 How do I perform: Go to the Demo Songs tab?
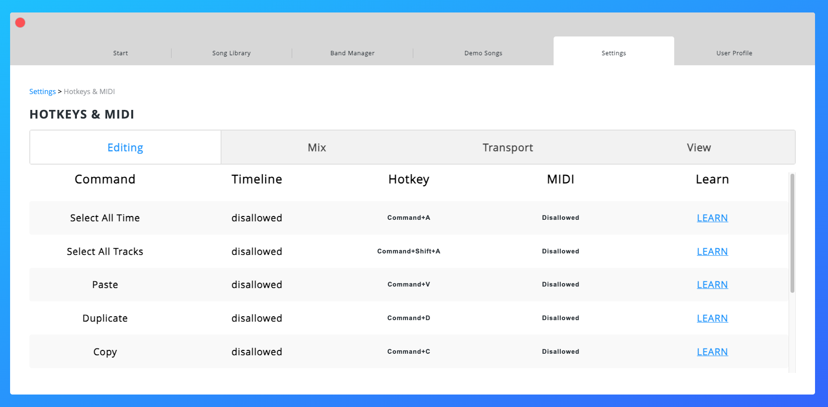(483, 53)
